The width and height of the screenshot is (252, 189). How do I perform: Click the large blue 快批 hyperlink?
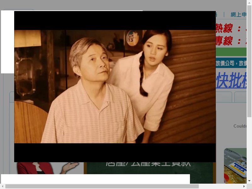coord(231,80)
